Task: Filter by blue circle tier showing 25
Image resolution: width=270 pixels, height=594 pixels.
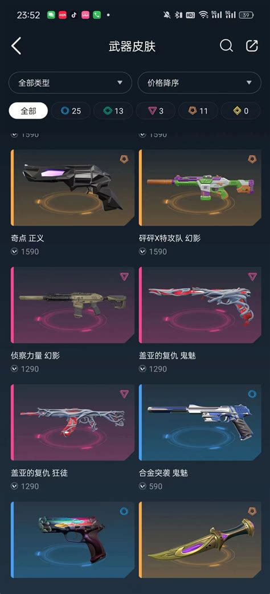Action: (71, 111)
